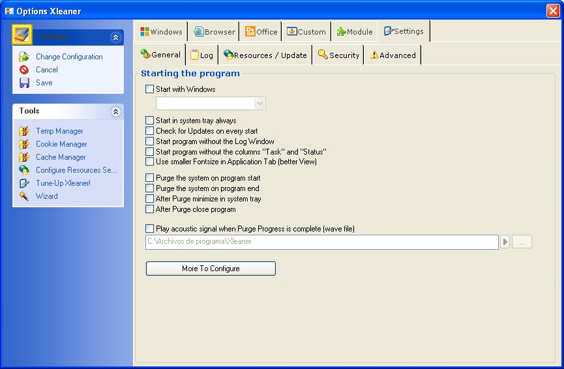Click the wave file path input field
The width and height of the screenshot is (564, 369).
(322, 242)
